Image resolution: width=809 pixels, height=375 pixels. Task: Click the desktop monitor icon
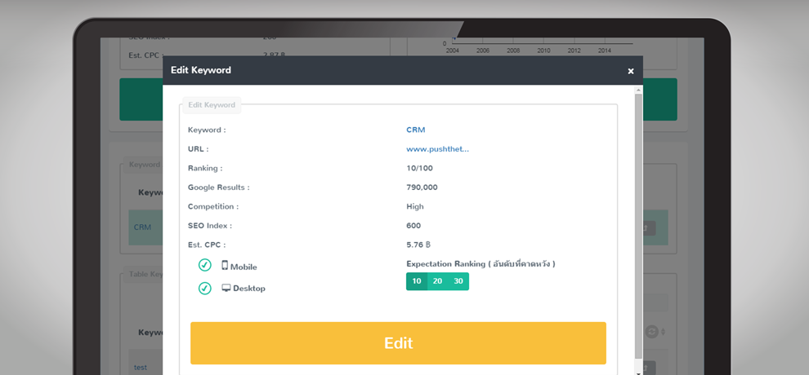[226, 288]
